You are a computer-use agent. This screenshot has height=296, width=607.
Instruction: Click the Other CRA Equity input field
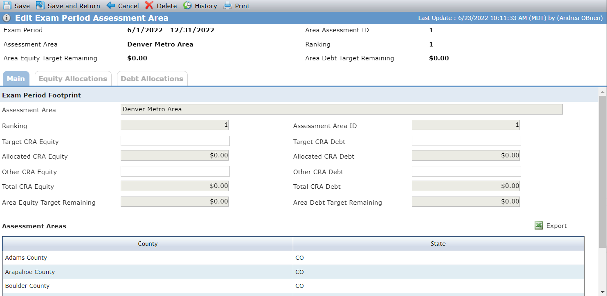point(175,171)
